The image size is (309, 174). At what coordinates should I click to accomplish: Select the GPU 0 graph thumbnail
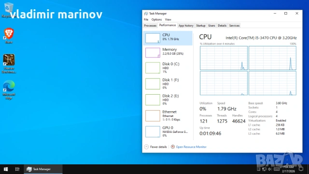[x=153, y=131]
